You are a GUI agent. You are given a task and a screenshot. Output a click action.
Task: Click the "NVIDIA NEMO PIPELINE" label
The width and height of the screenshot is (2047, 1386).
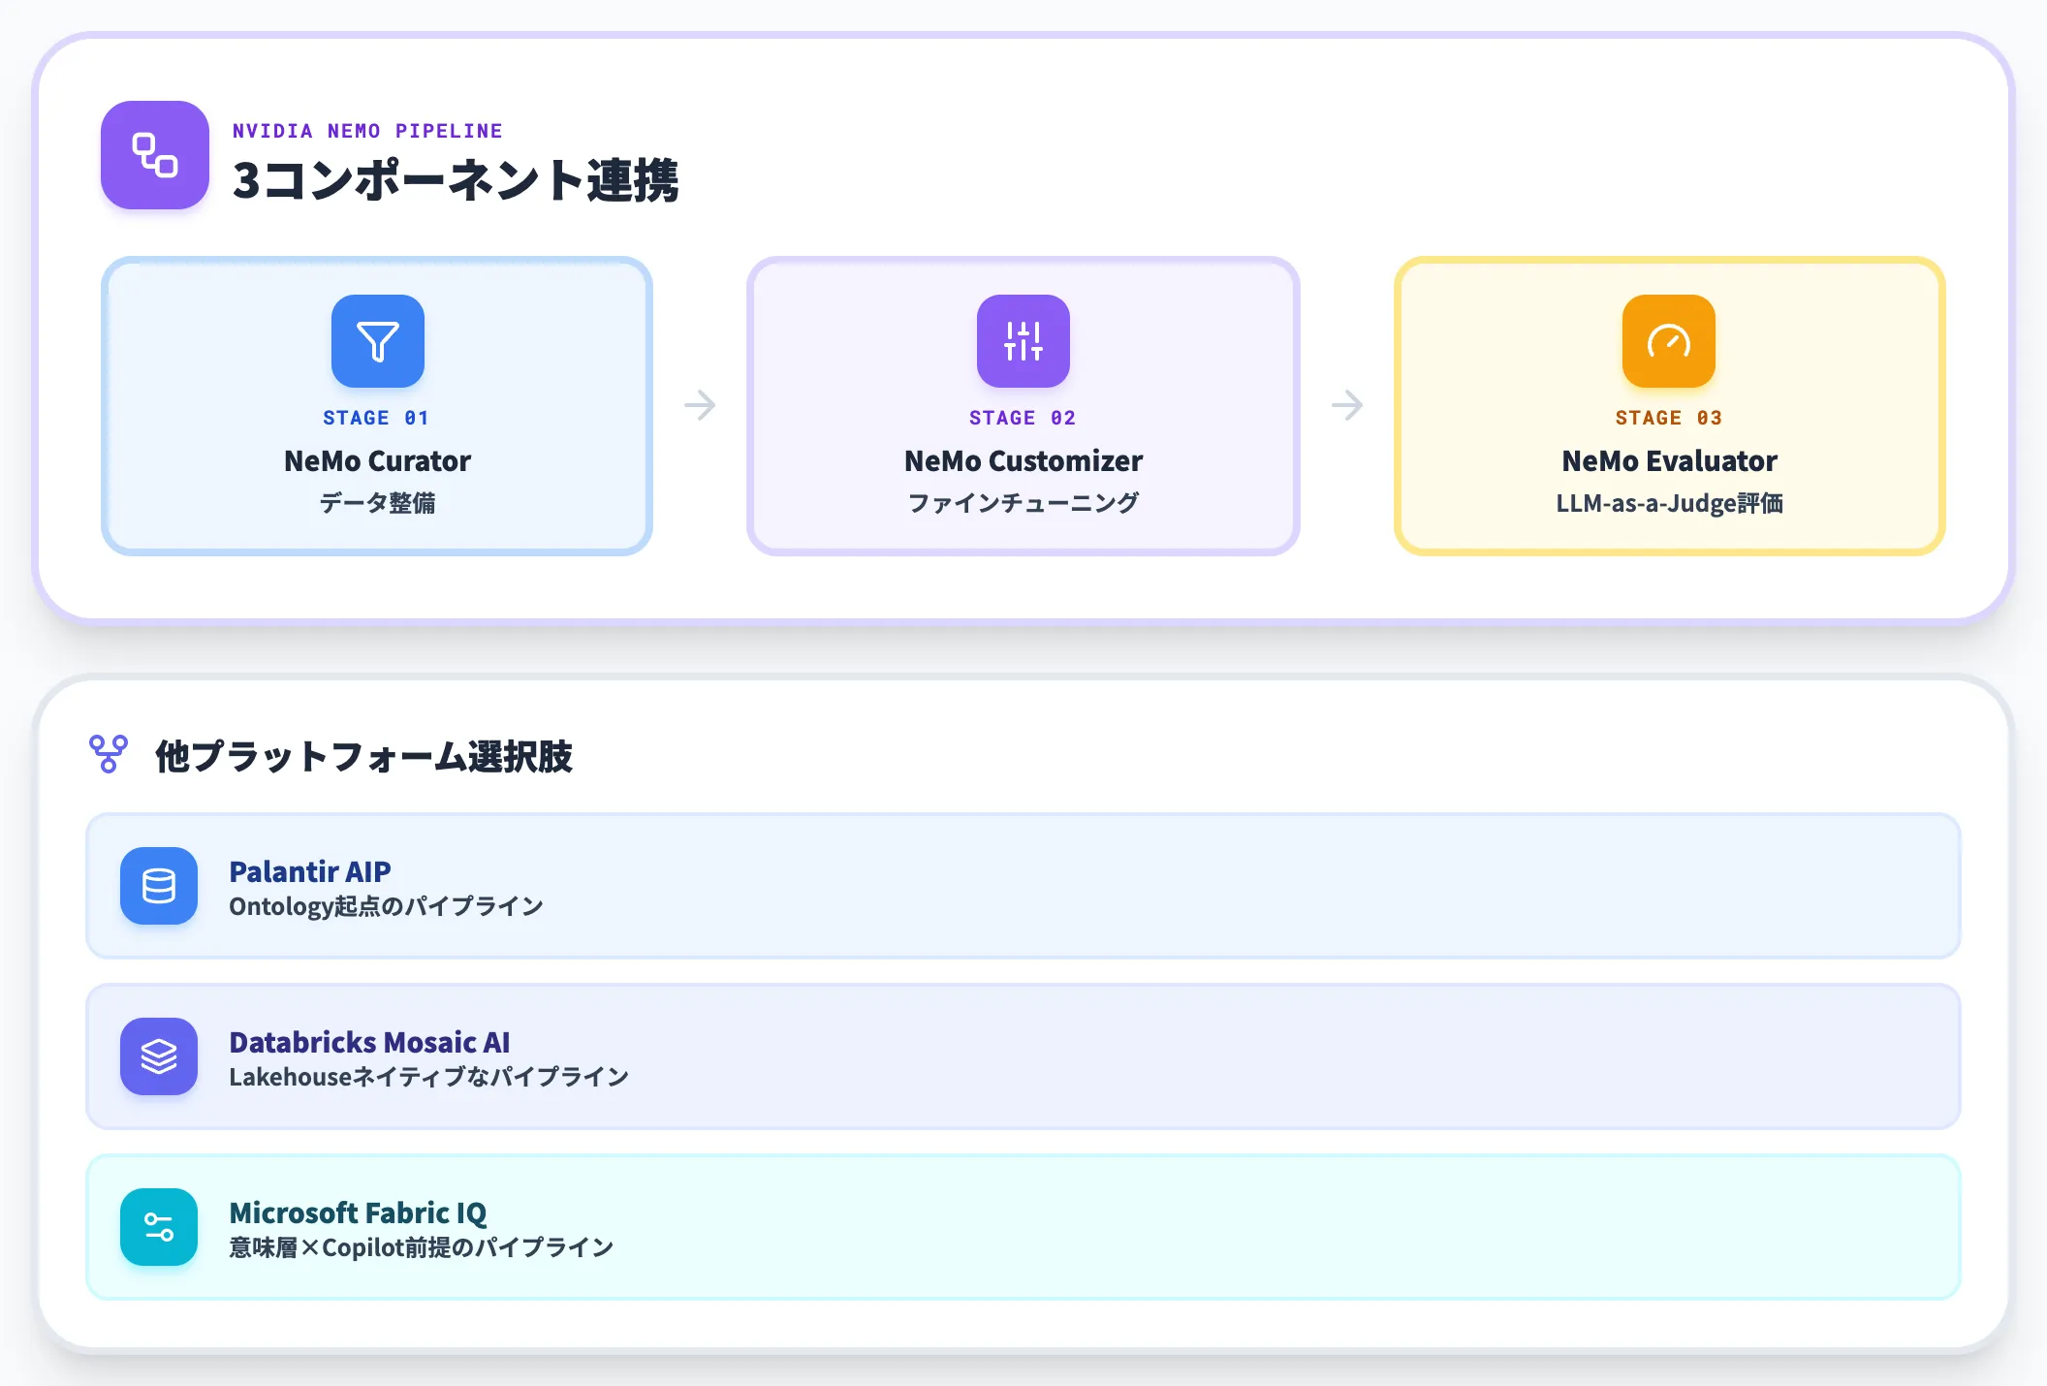367,131
